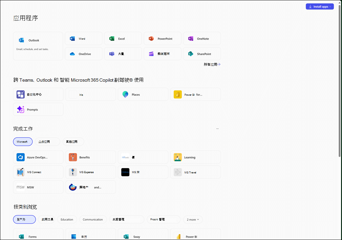Launch Word from its icon
This screenshot has width=342, height=240.
pyautogui.click(x=72, y=39)
